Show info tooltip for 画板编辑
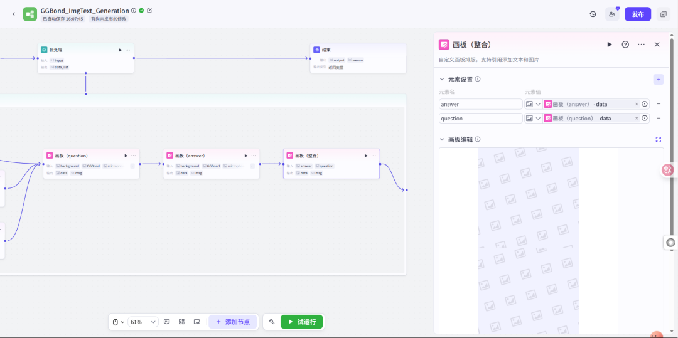This screenshot has height=338, width=678. [x=478, y=139]
